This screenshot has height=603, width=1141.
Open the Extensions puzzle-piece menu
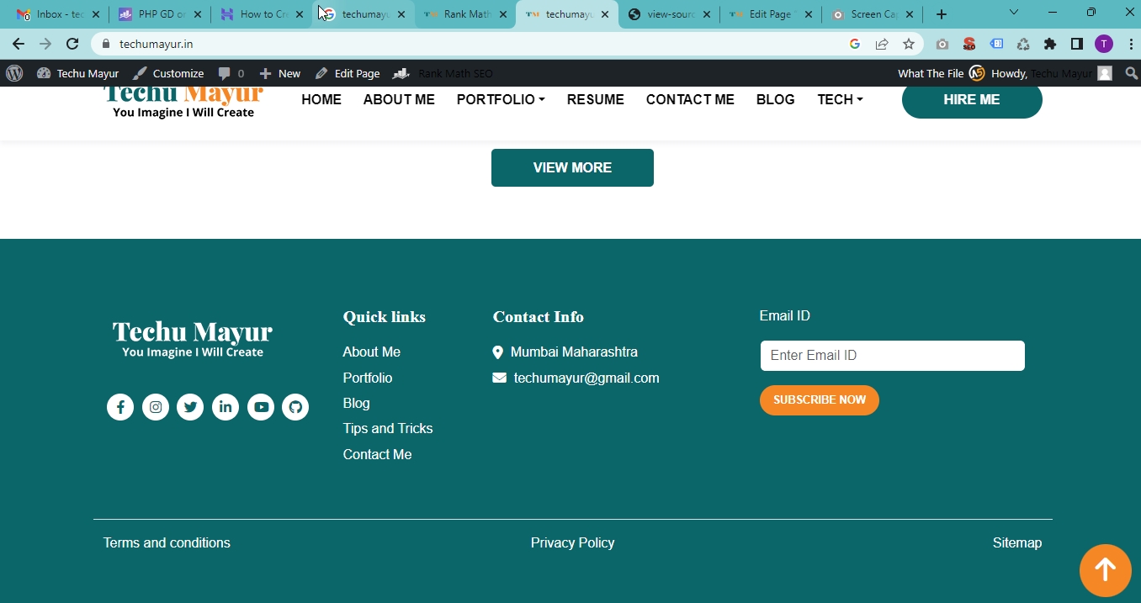pyautogui.click(x=1050, y=44)
